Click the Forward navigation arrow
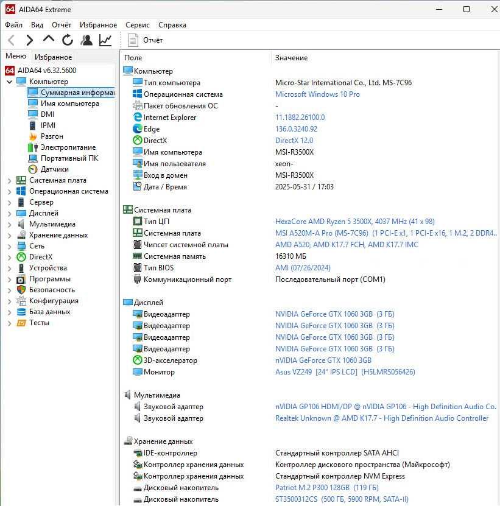 click(29, 40)
